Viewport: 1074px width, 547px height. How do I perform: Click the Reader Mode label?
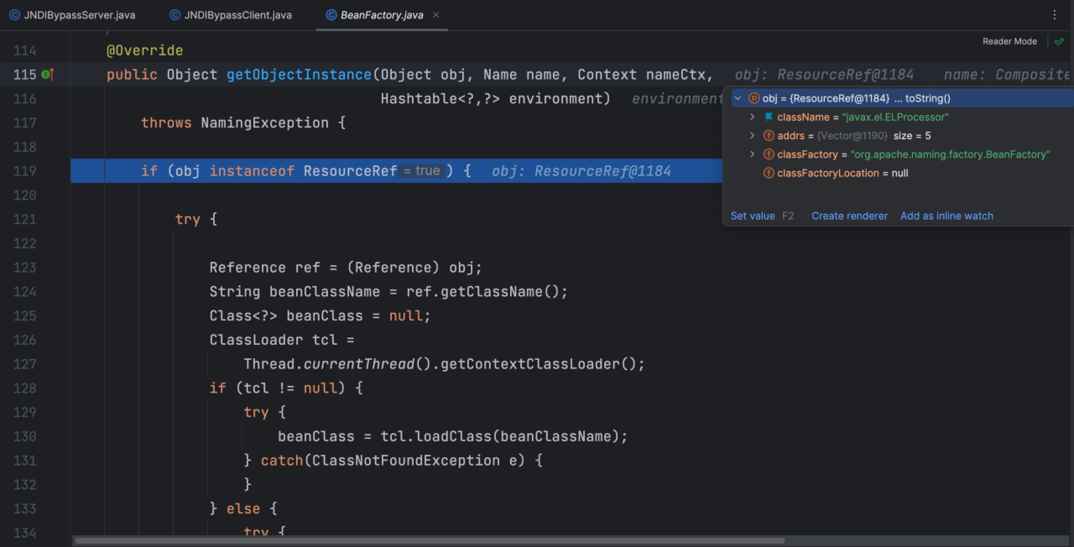coord(1010,42)
